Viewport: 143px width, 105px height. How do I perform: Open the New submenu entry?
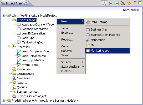click(x=71, y=21)
